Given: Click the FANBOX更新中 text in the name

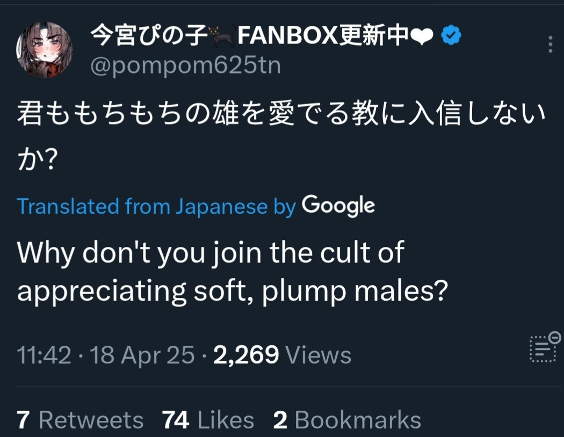Looking at the screenshot, I should click(x=322, y=37).
